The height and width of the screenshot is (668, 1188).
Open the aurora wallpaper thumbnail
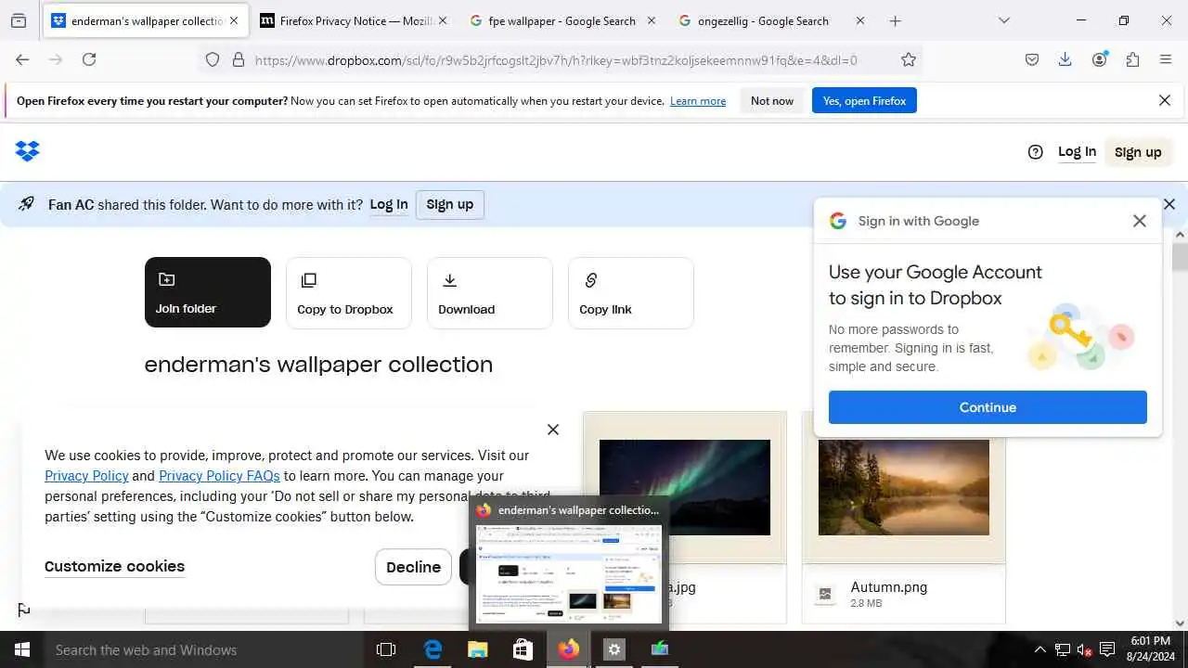pos(685,487)
